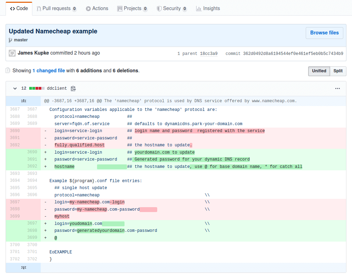This screenshot has width=352, height=276.
Task: Click the deleted 'login=my-namecheap.com-login' line
Action: [x=193, y=202]
